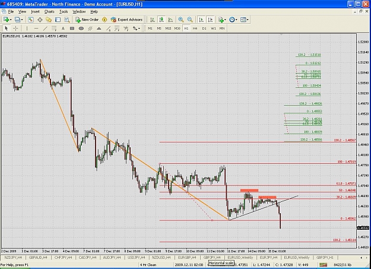Image resolution: width=371 pixels, height=269 pixels.
Task: Open the New Chart toolbar icon
Action: click(x=6, y=20)
